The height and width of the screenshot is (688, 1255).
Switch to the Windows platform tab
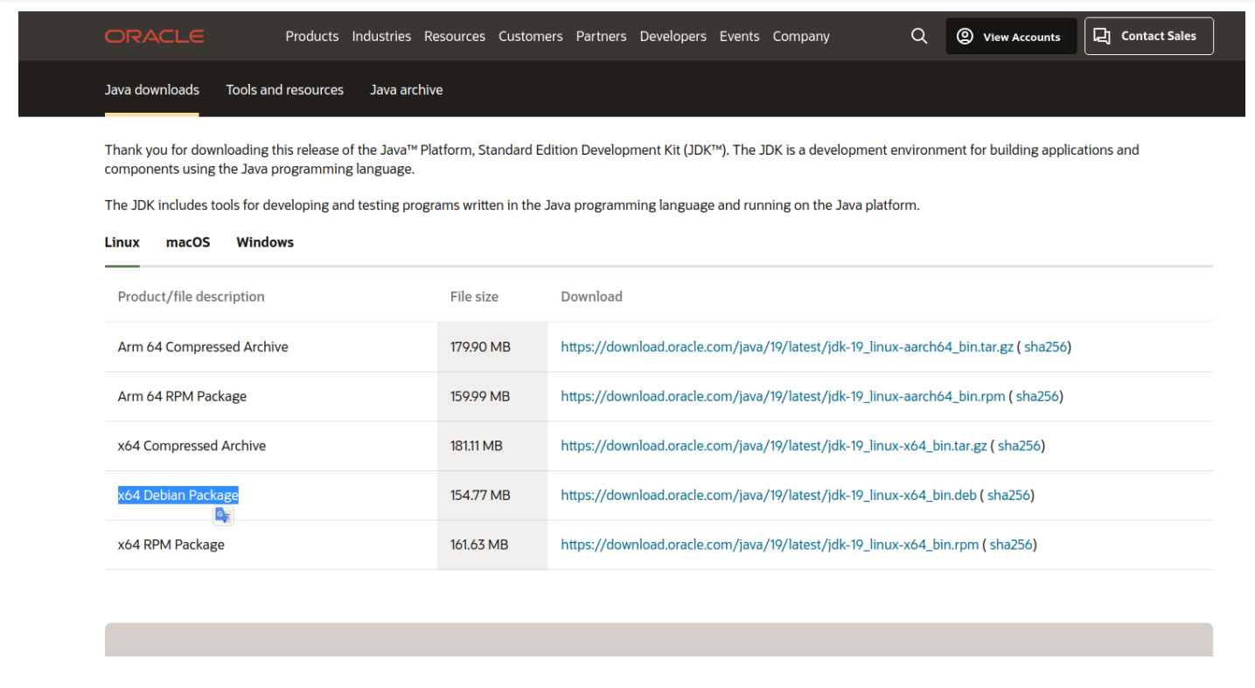[x=265, y=242]
